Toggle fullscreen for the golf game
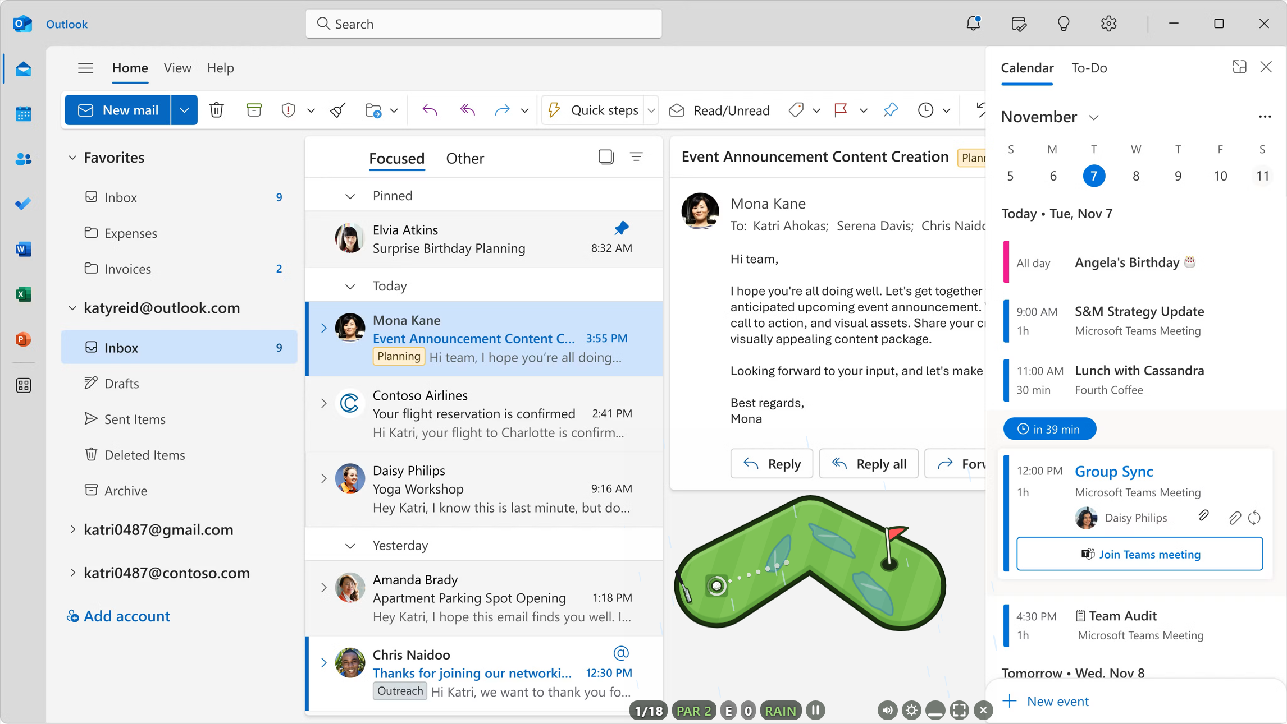 959,711
